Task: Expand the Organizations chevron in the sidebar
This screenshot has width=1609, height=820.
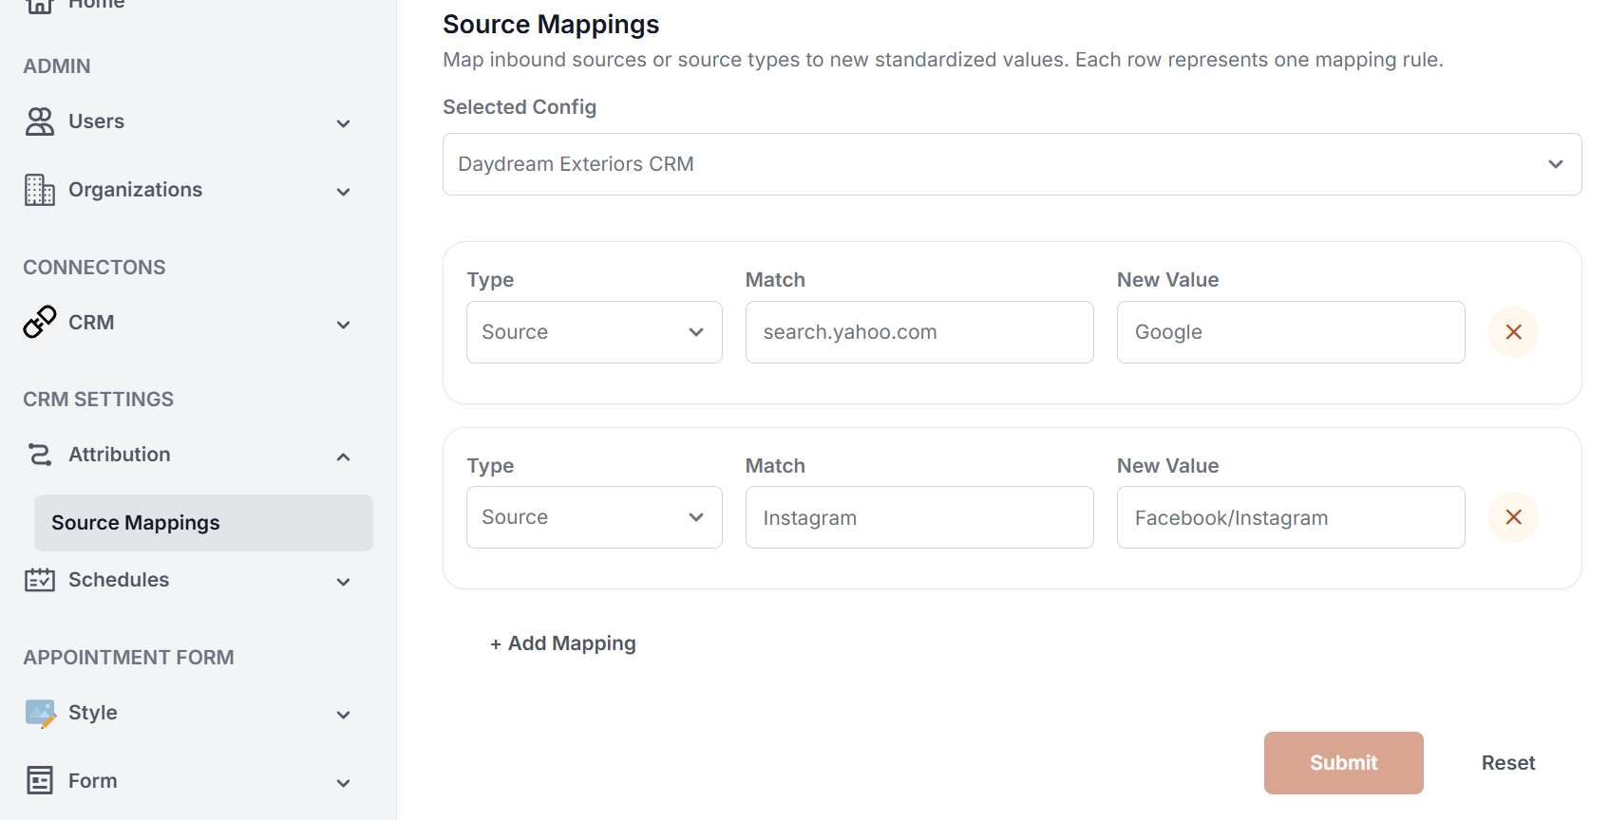Action: 344,192
